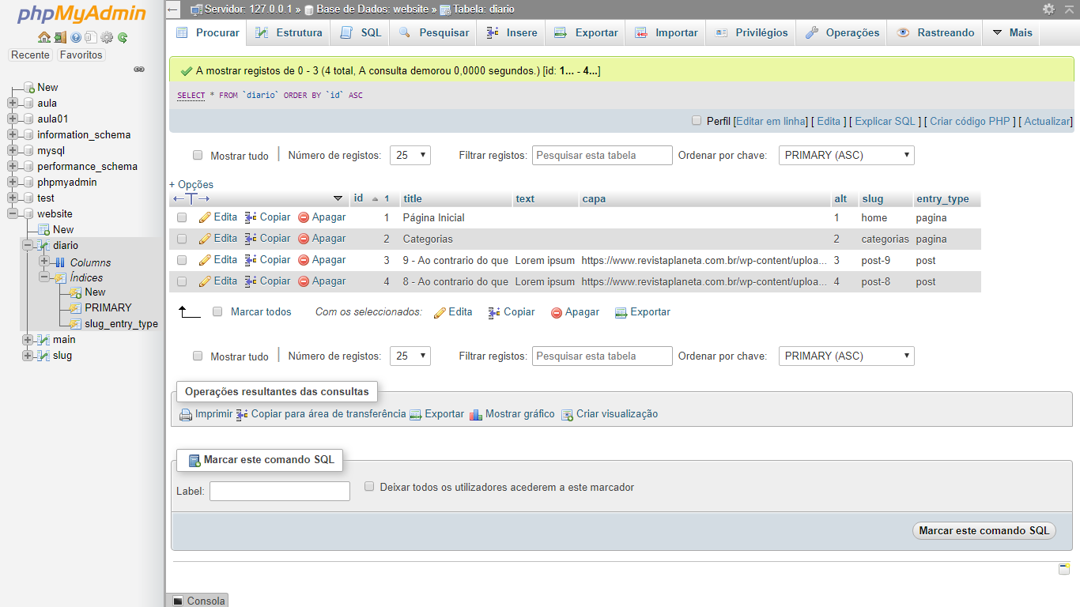1080x607 pixels.
Task: Enable the lower Mostrar tudo checkbox
Action: 198,356
